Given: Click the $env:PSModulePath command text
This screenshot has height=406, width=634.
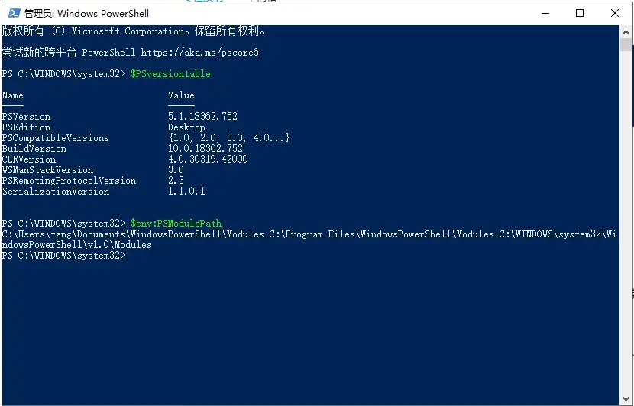Looking at the screenshot, I should pyautogui.click(x=176, y=224).
